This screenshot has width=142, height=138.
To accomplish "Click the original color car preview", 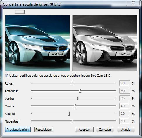I will tap(37, 43).
